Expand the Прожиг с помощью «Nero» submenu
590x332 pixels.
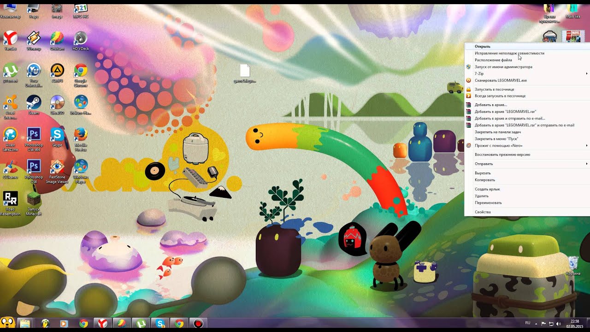pos(527,146)
